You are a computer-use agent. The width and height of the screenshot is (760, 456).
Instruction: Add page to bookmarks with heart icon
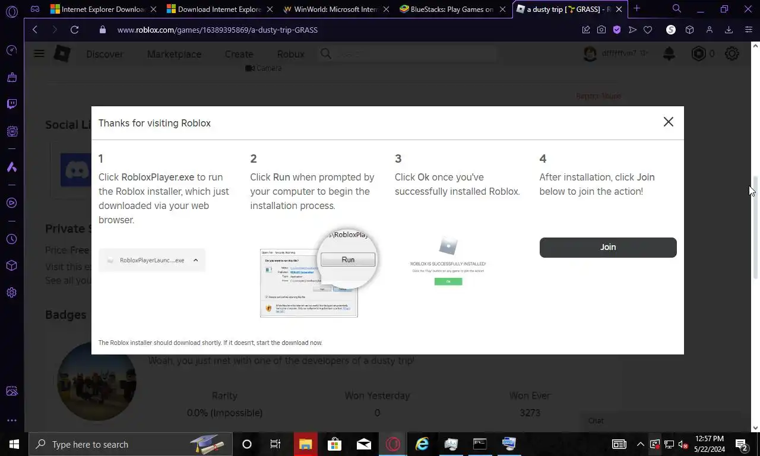coord(648,30)
